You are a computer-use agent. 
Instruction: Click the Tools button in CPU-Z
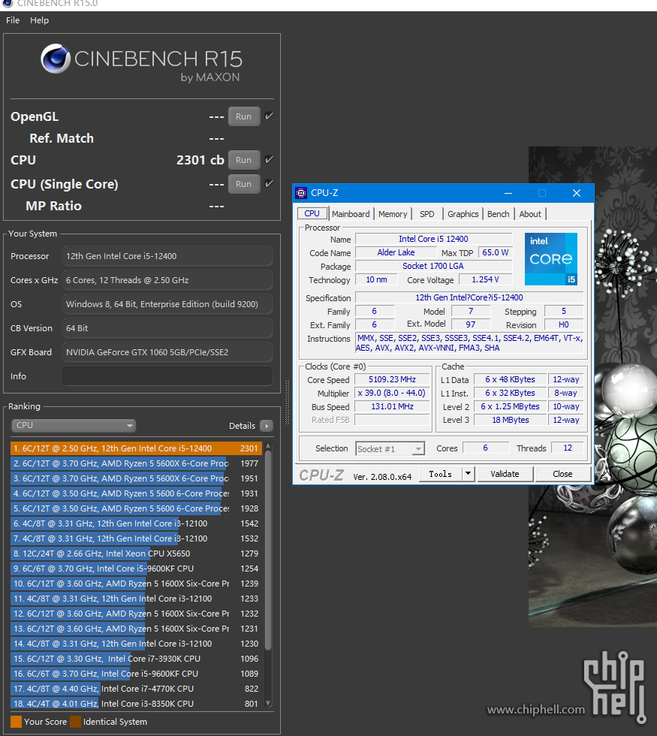click(x=440, y=474)
